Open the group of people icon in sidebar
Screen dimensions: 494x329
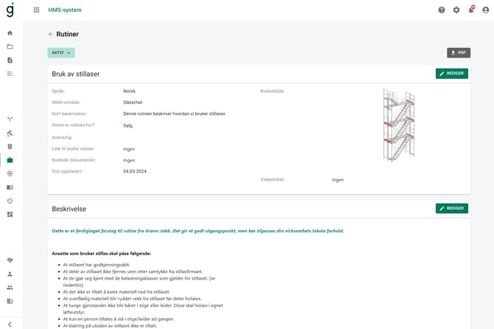[x=10, y=288]
